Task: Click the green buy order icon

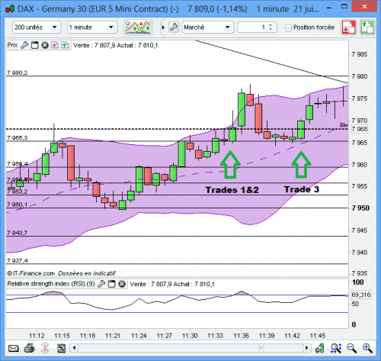Action: point(367,27)
